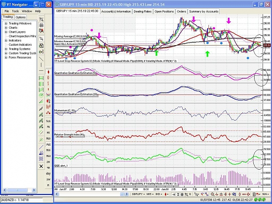272x204 pixels.
Task: Expand the Charts tree node
Action: point(6,28)
